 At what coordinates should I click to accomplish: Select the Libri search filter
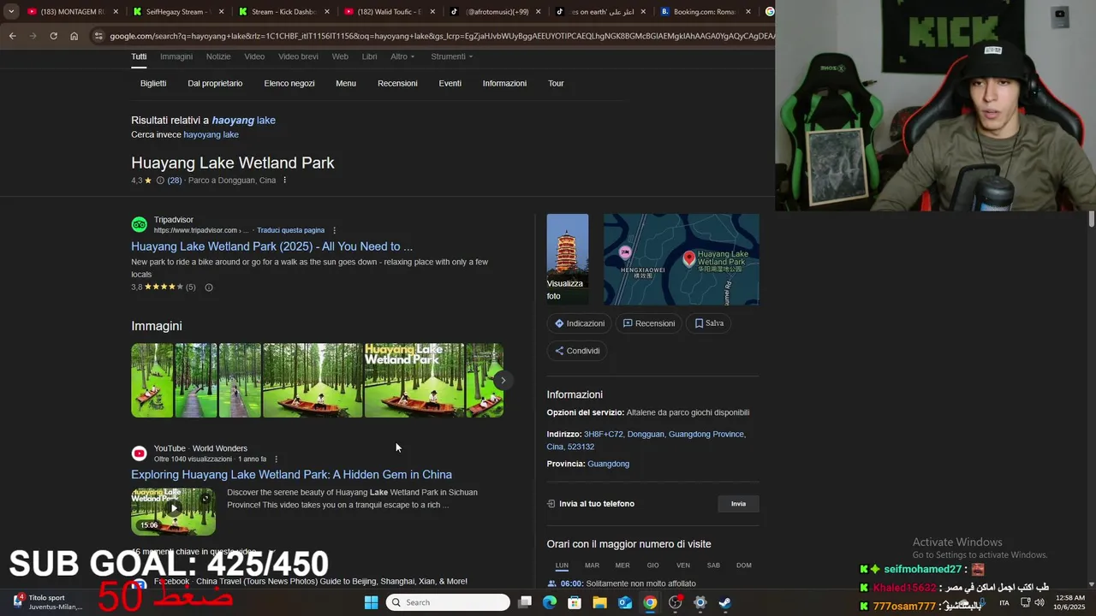point(370,56)
